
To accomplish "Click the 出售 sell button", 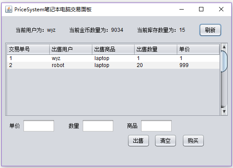I will pyautogui.click(x=138, y=141).
